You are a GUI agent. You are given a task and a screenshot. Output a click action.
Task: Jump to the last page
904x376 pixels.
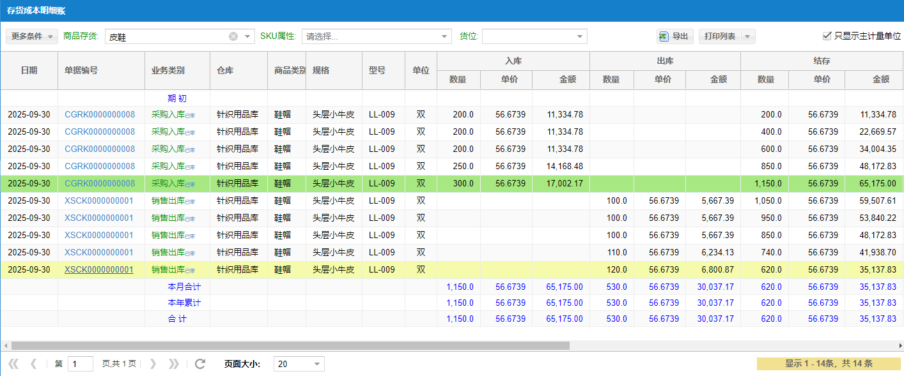tap(173, 364)
